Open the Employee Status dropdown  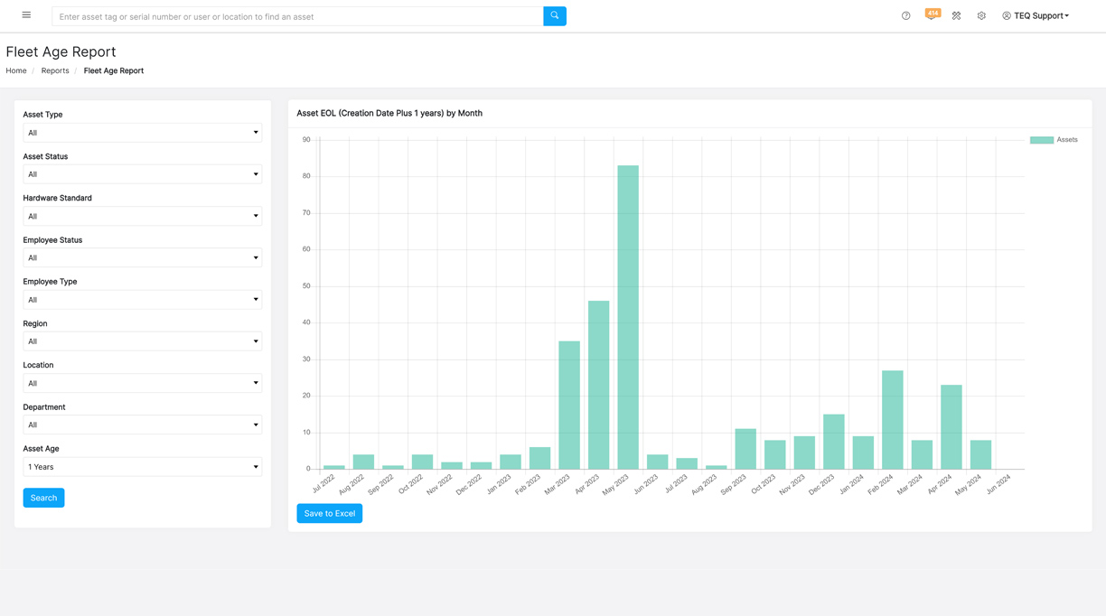coord(142,258)
